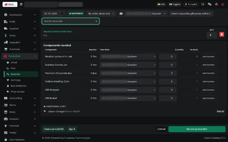Click the Purchase cart icon
This screenshot has width=228, height=142.
tap(6, 49)
